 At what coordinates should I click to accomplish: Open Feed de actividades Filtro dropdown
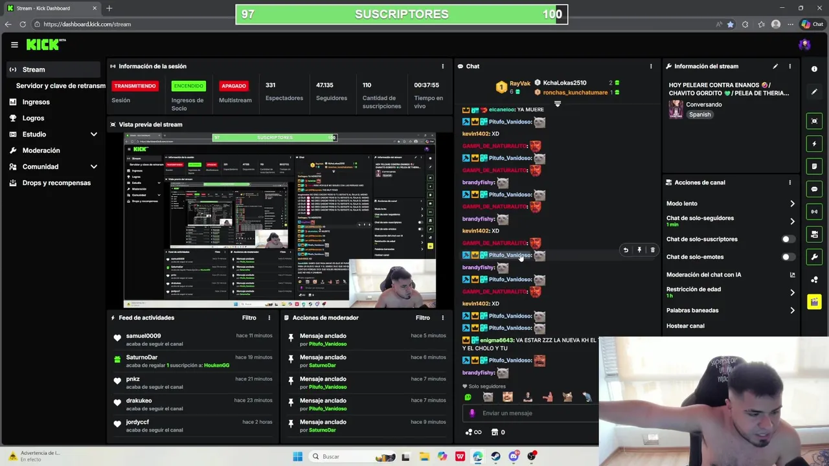click(x=249, y=318)
